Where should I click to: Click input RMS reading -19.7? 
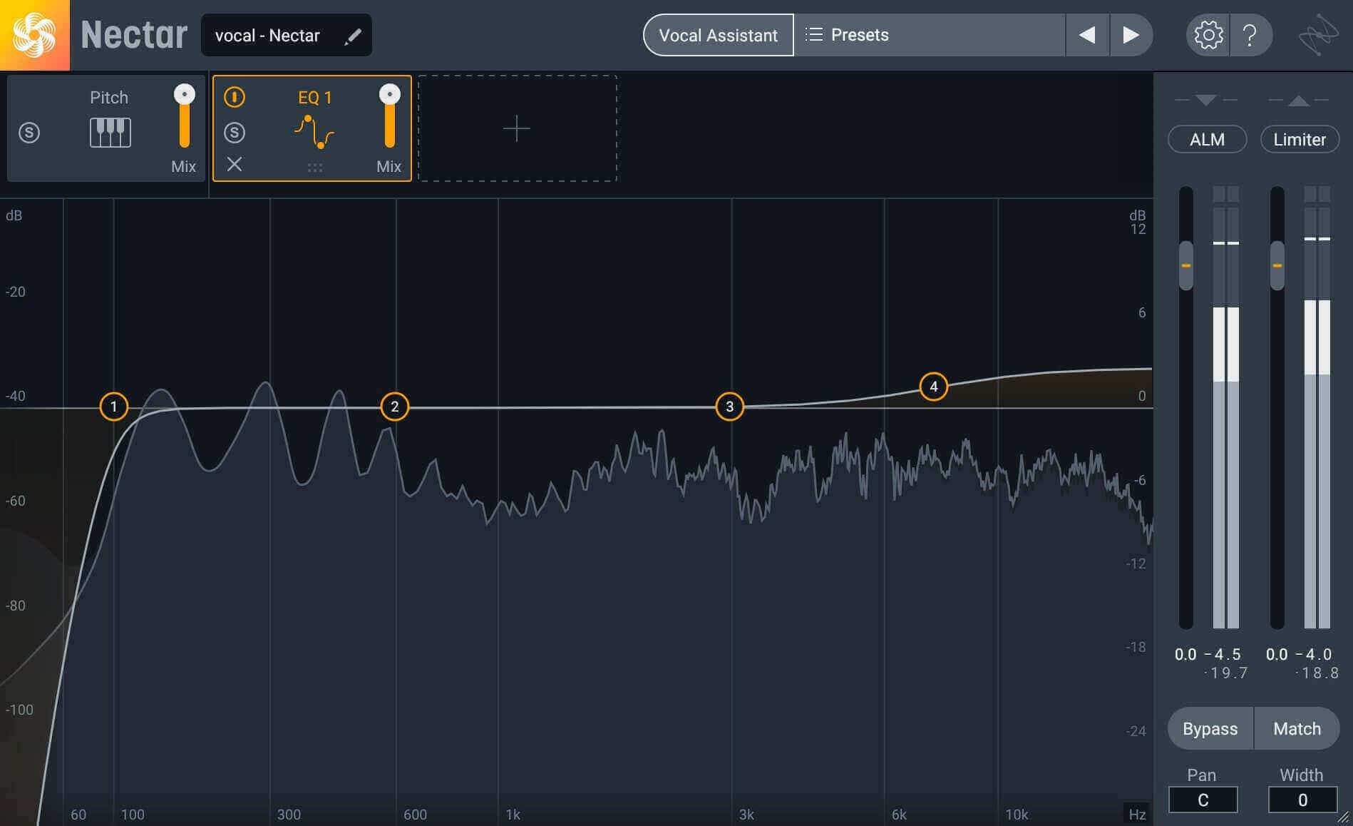[1226, 673]
